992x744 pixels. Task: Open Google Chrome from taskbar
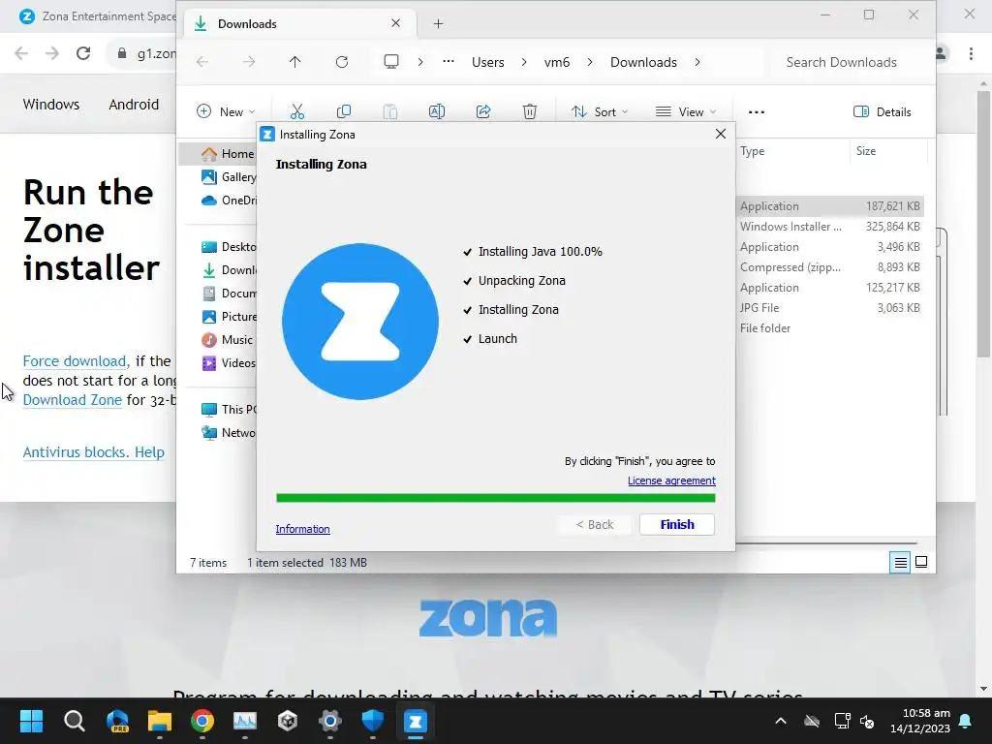coord(202,721)
